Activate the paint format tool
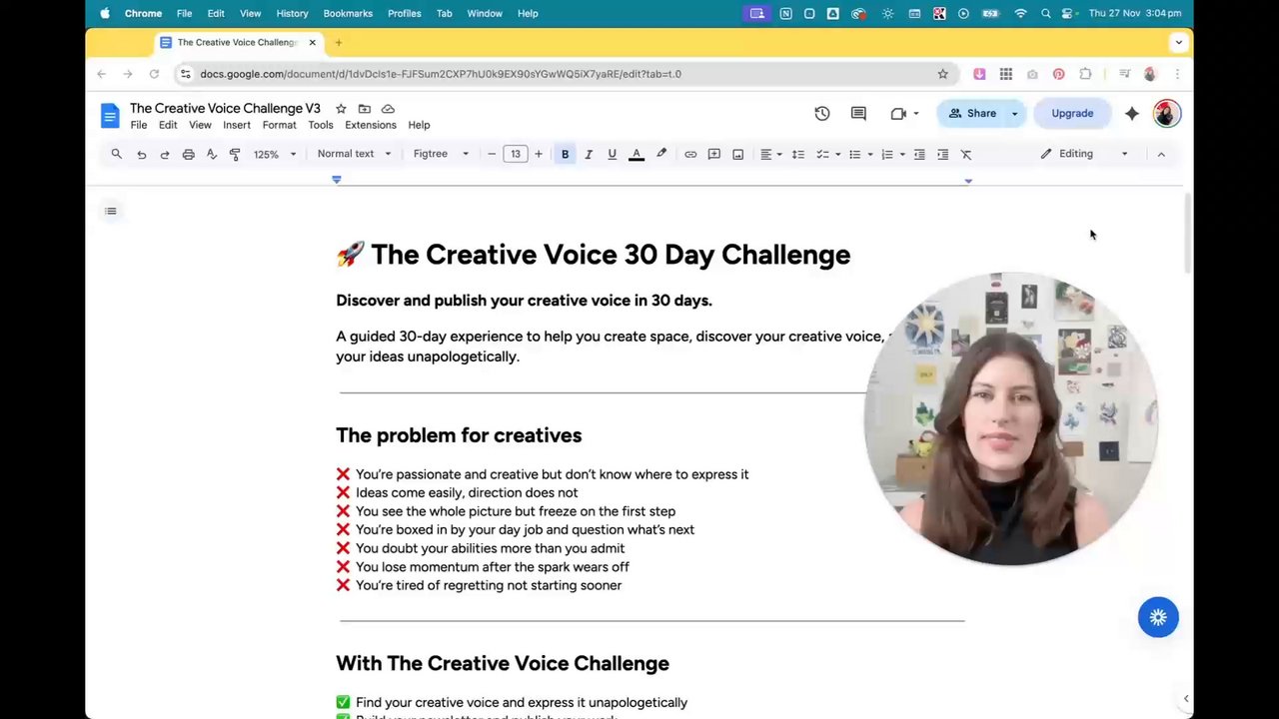 point(235,154)
